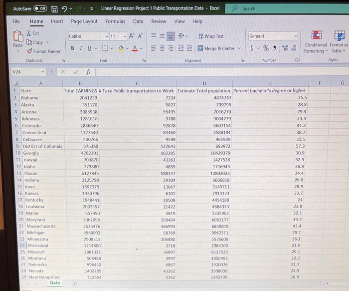Click Top Align icon
The height and width of the screenshot is (291, 349).
(x=154, y=35)
